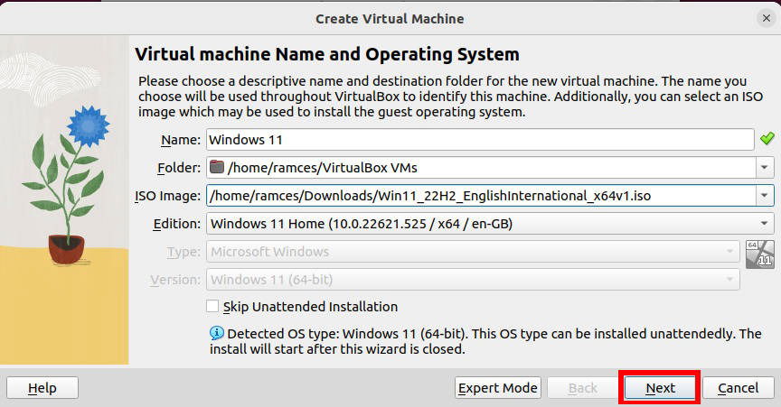Expand the Edition dropdown list
The height and width of the screenshot is (407, 781).
click(765, 223)
